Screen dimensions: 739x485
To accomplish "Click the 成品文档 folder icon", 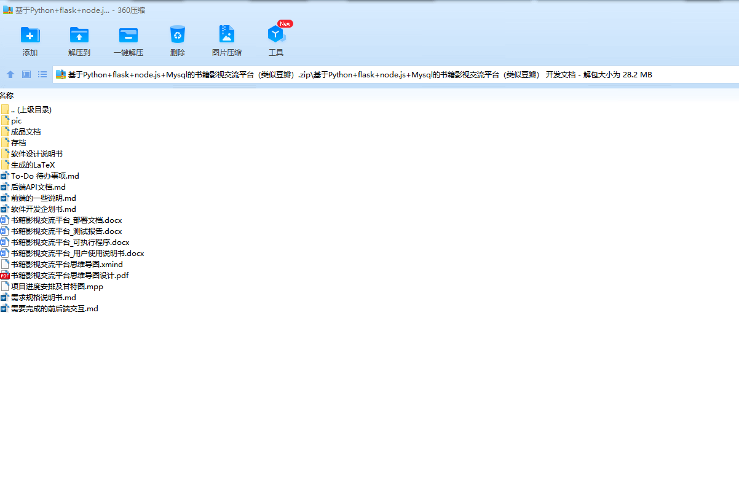I will (5, 132).
